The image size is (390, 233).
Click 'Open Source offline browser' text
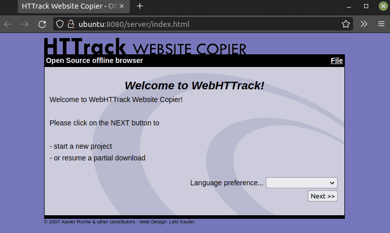tap(94, 60)
